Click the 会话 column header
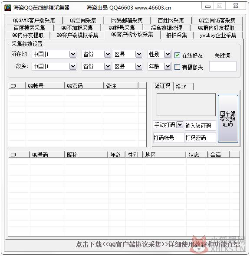 [219, 155]
